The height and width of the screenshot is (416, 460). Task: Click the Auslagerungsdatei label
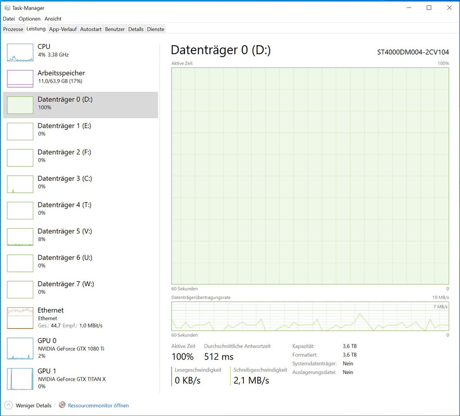pos(314,372)
